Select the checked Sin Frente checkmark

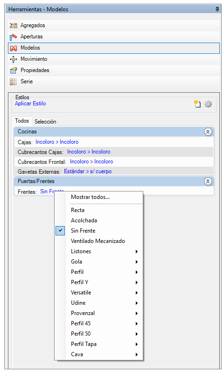click(60, 230)
